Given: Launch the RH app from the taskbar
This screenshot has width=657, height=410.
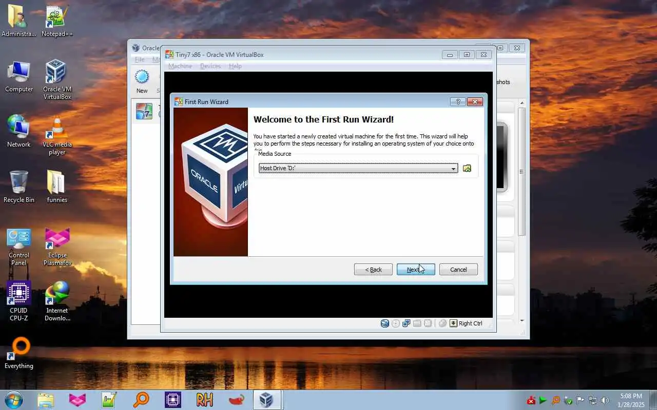Looking at the screenshot, I should point(205,400).
